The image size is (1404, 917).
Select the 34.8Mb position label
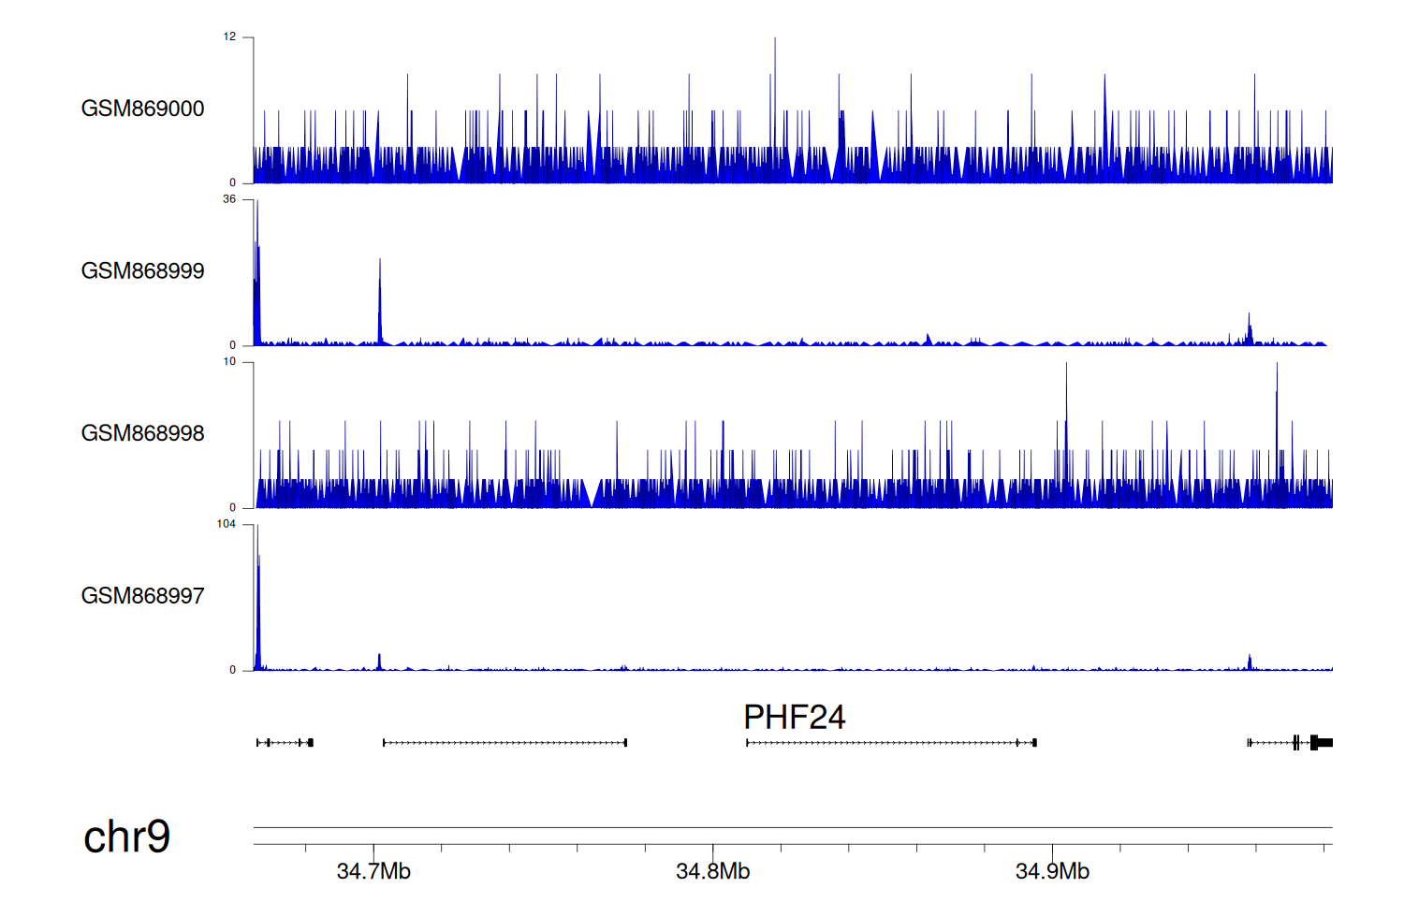[712, 872]
